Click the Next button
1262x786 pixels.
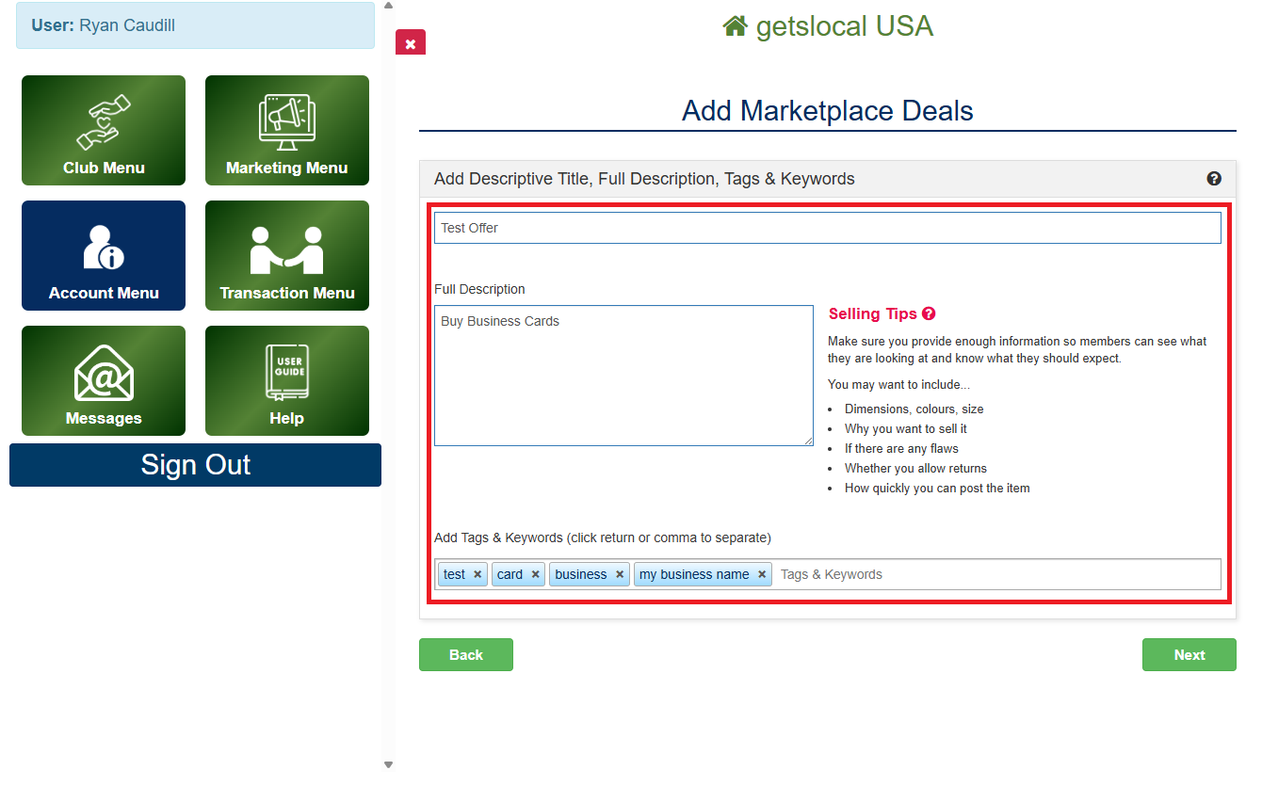tap(1189, 654)
